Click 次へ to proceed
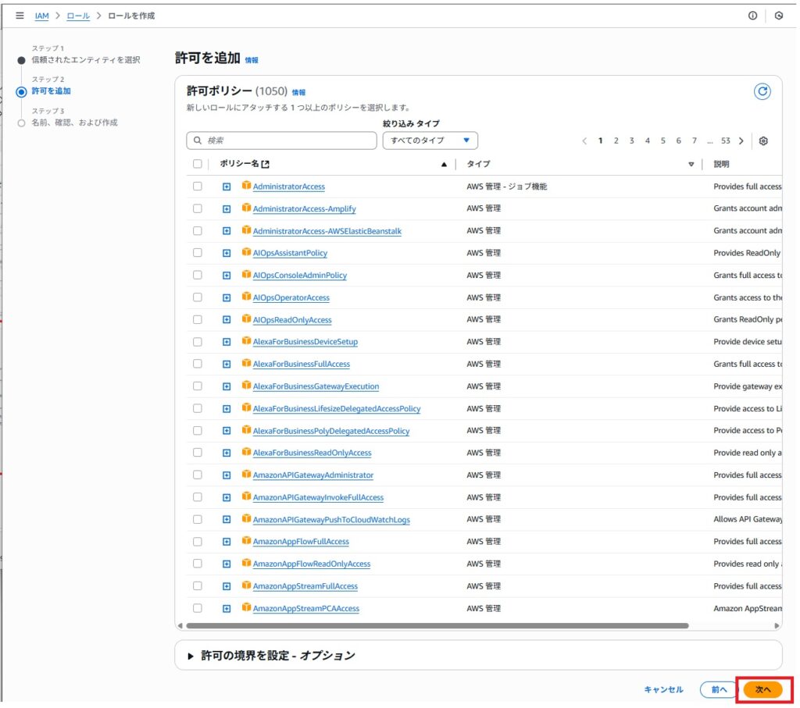Screen dimensions: 800x708 762,689
